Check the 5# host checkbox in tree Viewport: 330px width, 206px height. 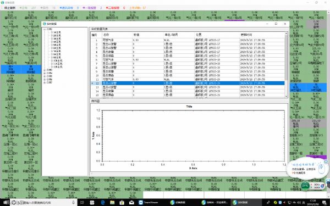[52, 45]
